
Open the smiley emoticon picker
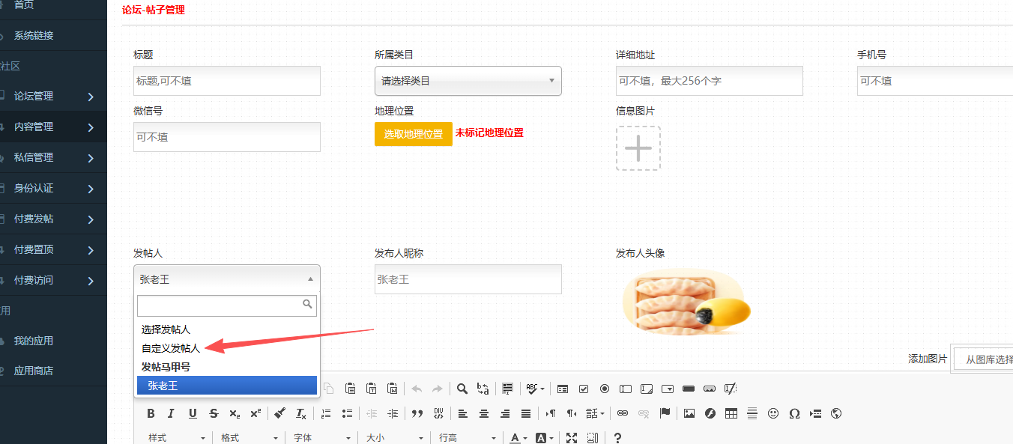773,413
